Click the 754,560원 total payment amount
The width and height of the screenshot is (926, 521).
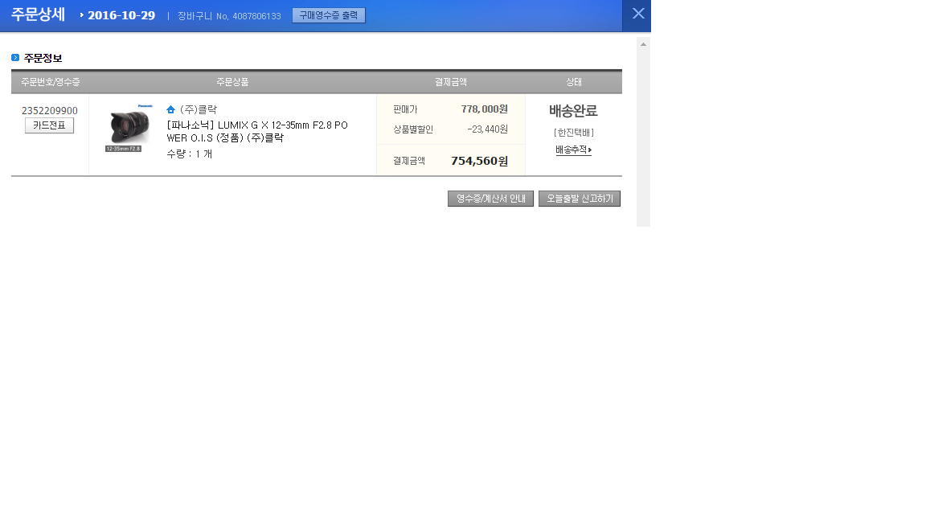pyautogui.click(x=479, y=161)
